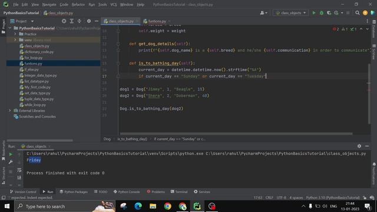Open class_objects run configuration dropdown
The width and height of the screenshot is (377, 212).
(290, 13)
